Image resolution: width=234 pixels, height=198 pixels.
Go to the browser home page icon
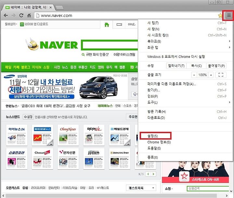pos(29,15)
